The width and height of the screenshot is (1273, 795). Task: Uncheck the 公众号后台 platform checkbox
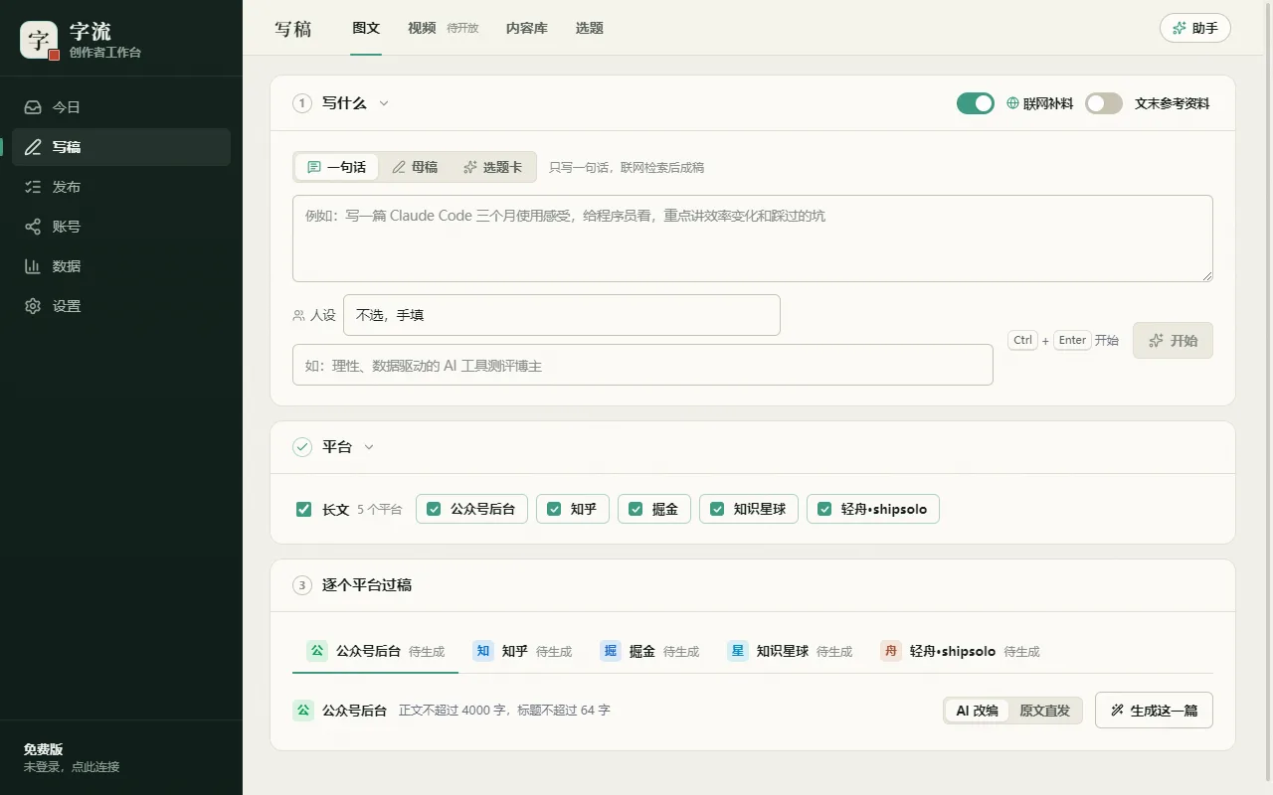click(434, 509)
